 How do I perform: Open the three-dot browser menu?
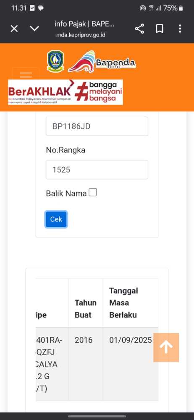[x=180, y=29]
